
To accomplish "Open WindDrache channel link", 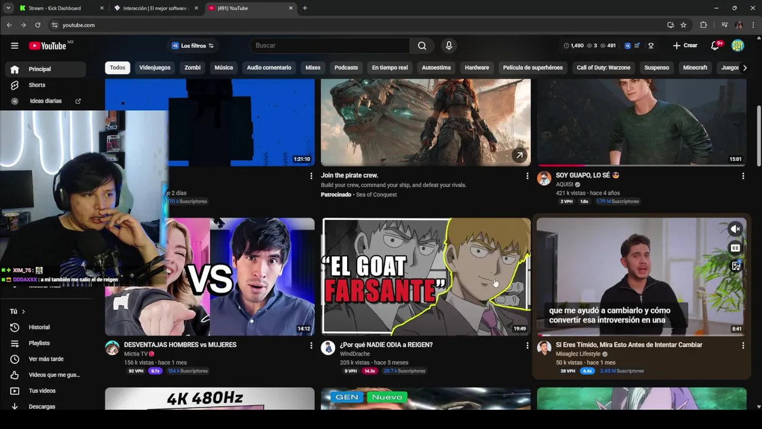I will (x=355, y=354).
